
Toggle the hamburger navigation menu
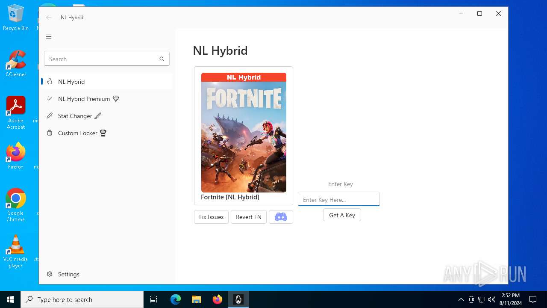49,36
